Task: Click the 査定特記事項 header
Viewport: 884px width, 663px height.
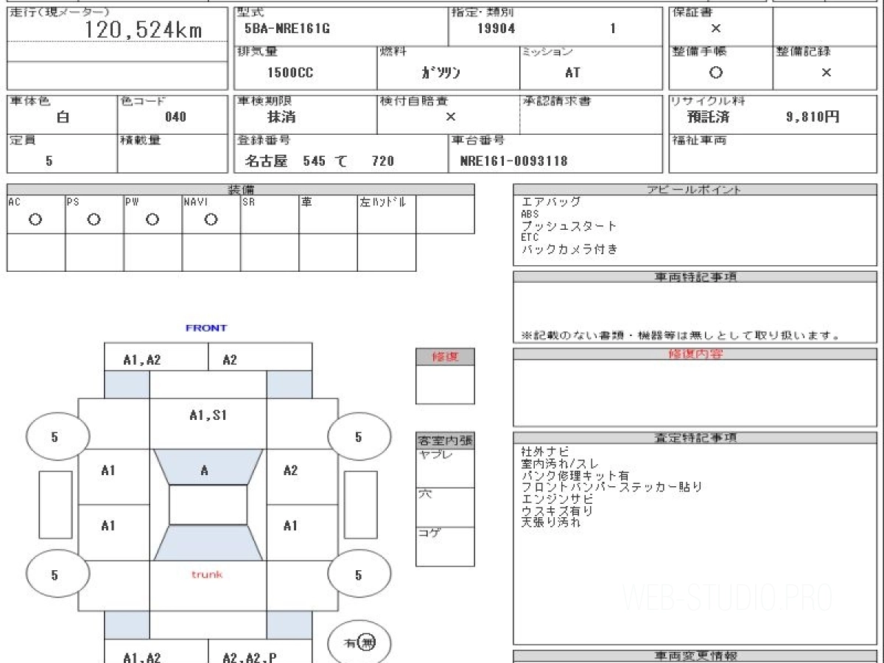Action: point(695,438)
